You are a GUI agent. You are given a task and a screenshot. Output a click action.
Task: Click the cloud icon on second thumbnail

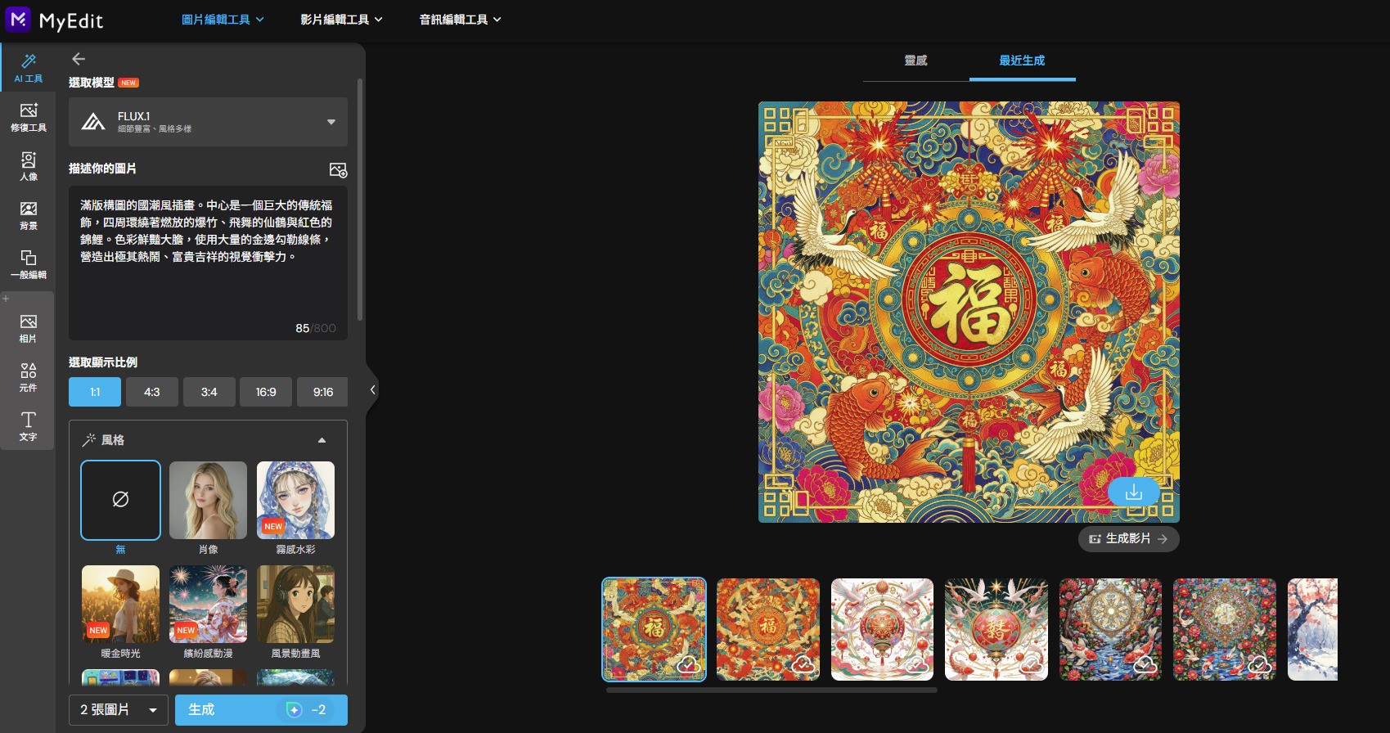[x=802, y=665]
